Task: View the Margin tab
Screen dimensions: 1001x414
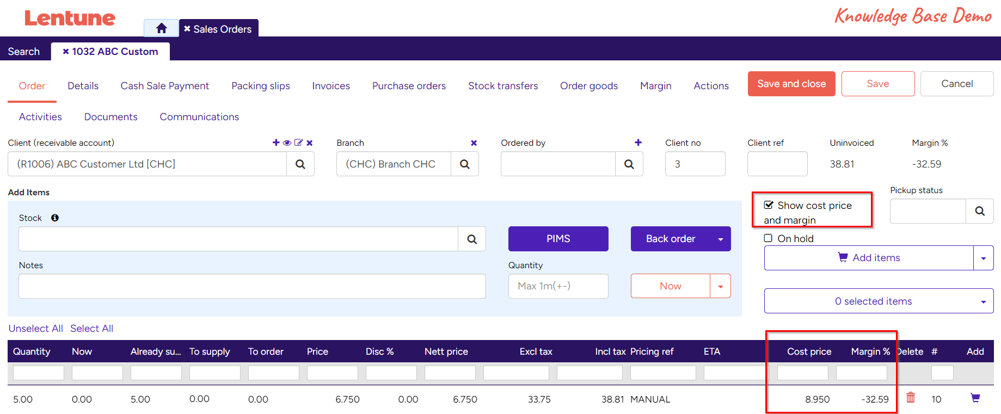Action: 656,86
